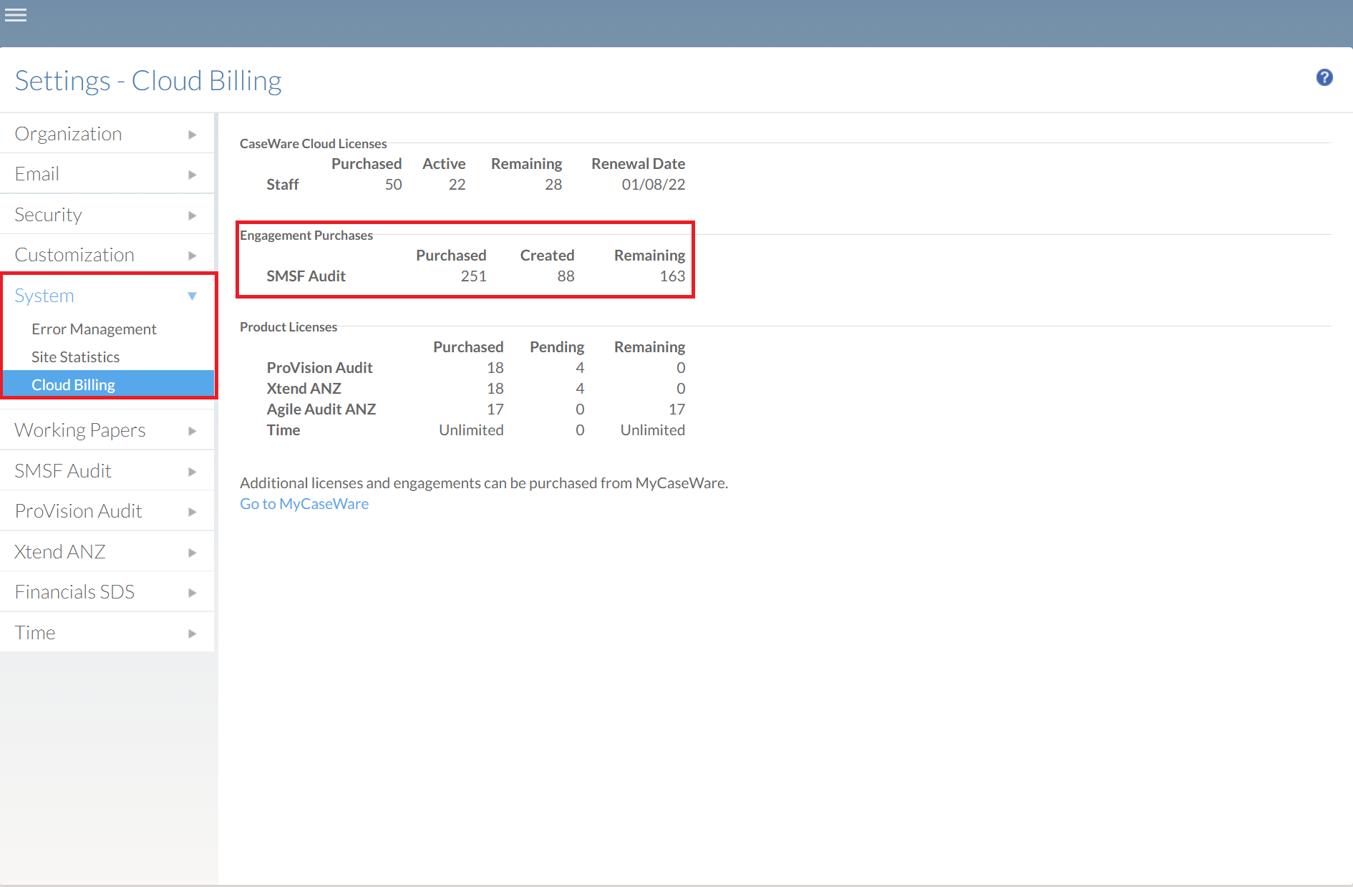Screen dimensions: 1353x887
Task: Click Engagement Purchases heading
Action: coord(306,236)
